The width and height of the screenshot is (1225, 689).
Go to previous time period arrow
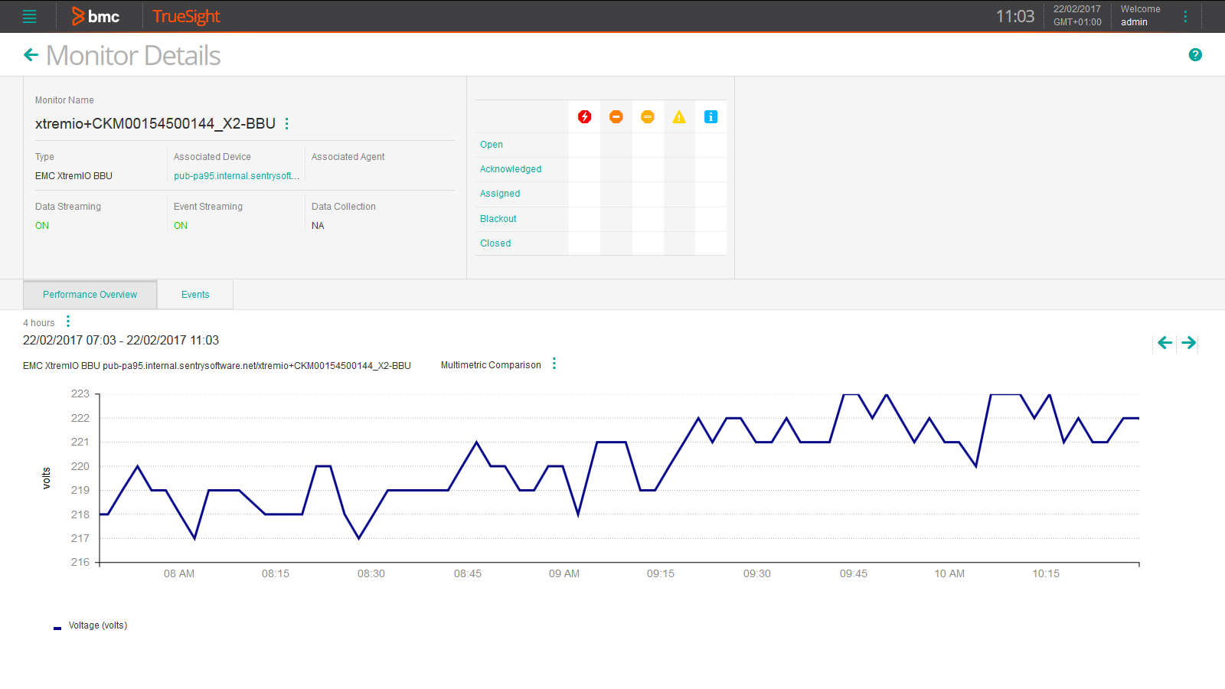point(1165,342)
